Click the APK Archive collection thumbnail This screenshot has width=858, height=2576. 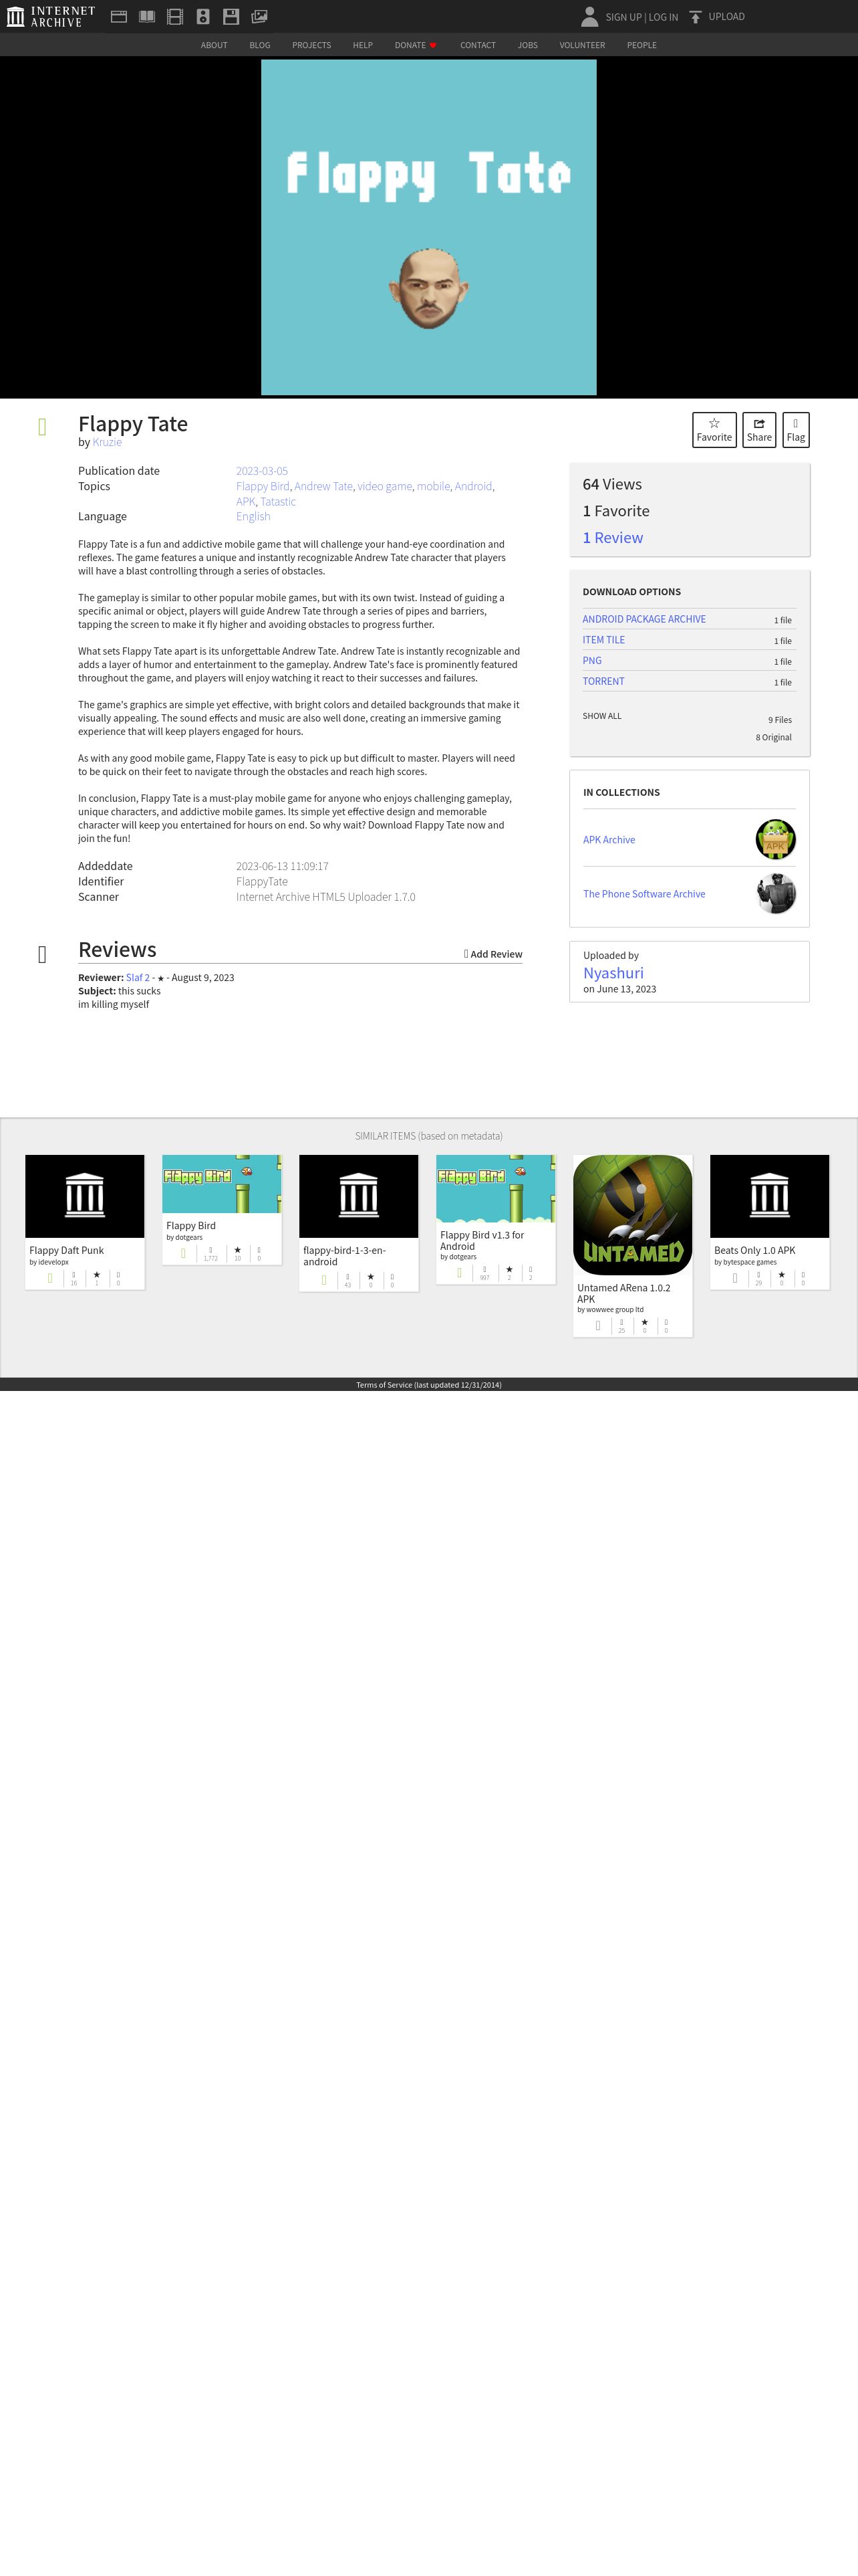click(x=775, y=839)
